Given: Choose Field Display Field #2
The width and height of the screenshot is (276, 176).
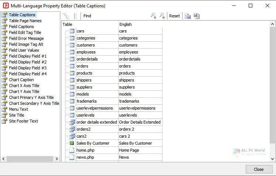Looking at the screenshot, I should click(x=28, y=62).
